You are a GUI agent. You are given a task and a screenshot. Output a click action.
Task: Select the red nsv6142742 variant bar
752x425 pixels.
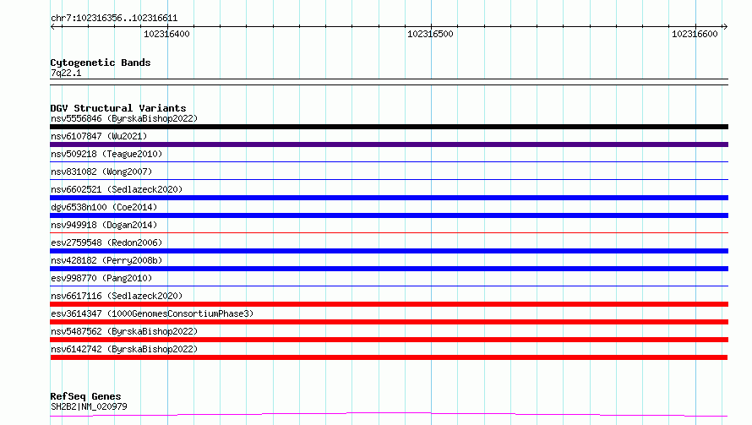tap(389, 357)
